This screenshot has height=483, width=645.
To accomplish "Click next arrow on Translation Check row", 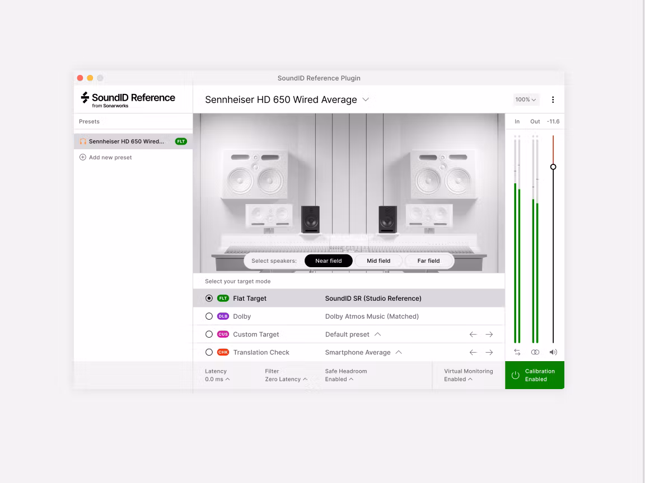I will point(489,352).
